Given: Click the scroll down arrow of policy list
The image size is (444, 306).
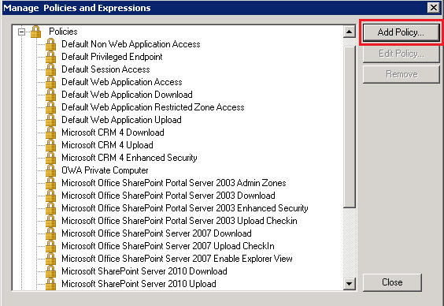Looking at the screenshot, I should click(350, 284).
